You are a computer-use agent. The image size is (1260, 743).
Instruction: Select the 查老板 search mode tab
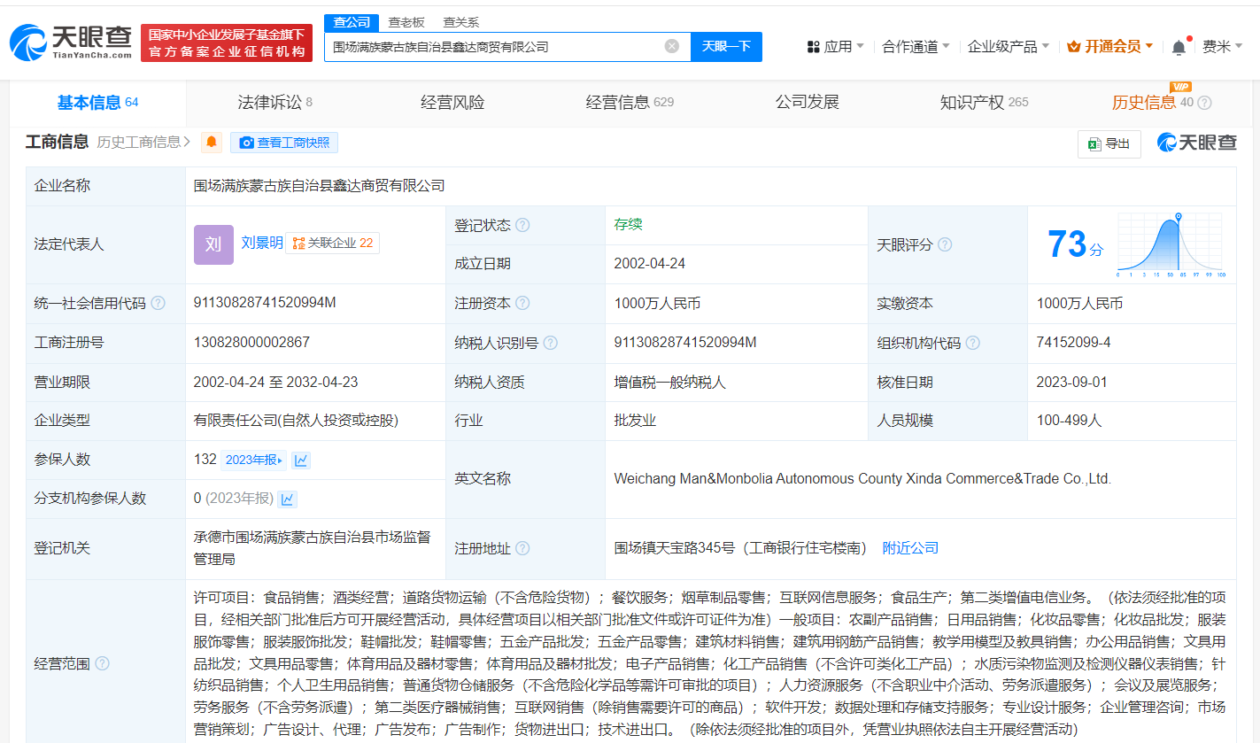tap(406, 22)
